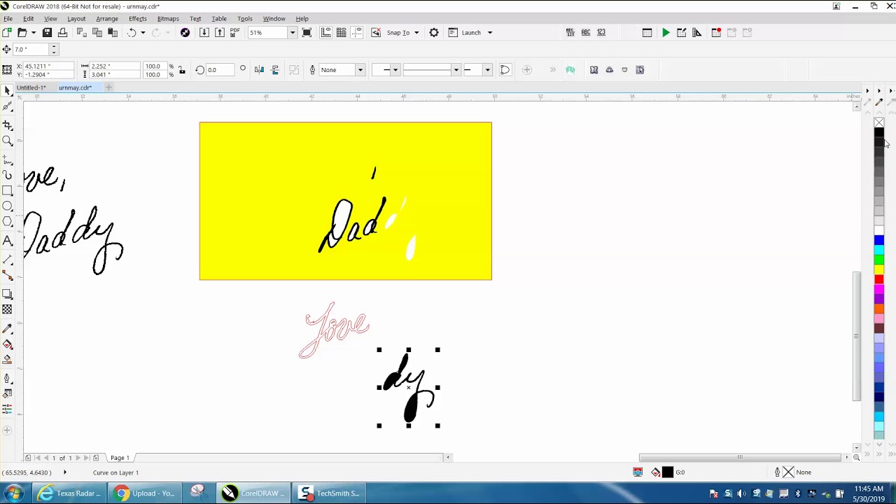The width and height of the screenshot is (896, 504).
Task: Open the Options gear icon
Action: click(x=434, y=32)
